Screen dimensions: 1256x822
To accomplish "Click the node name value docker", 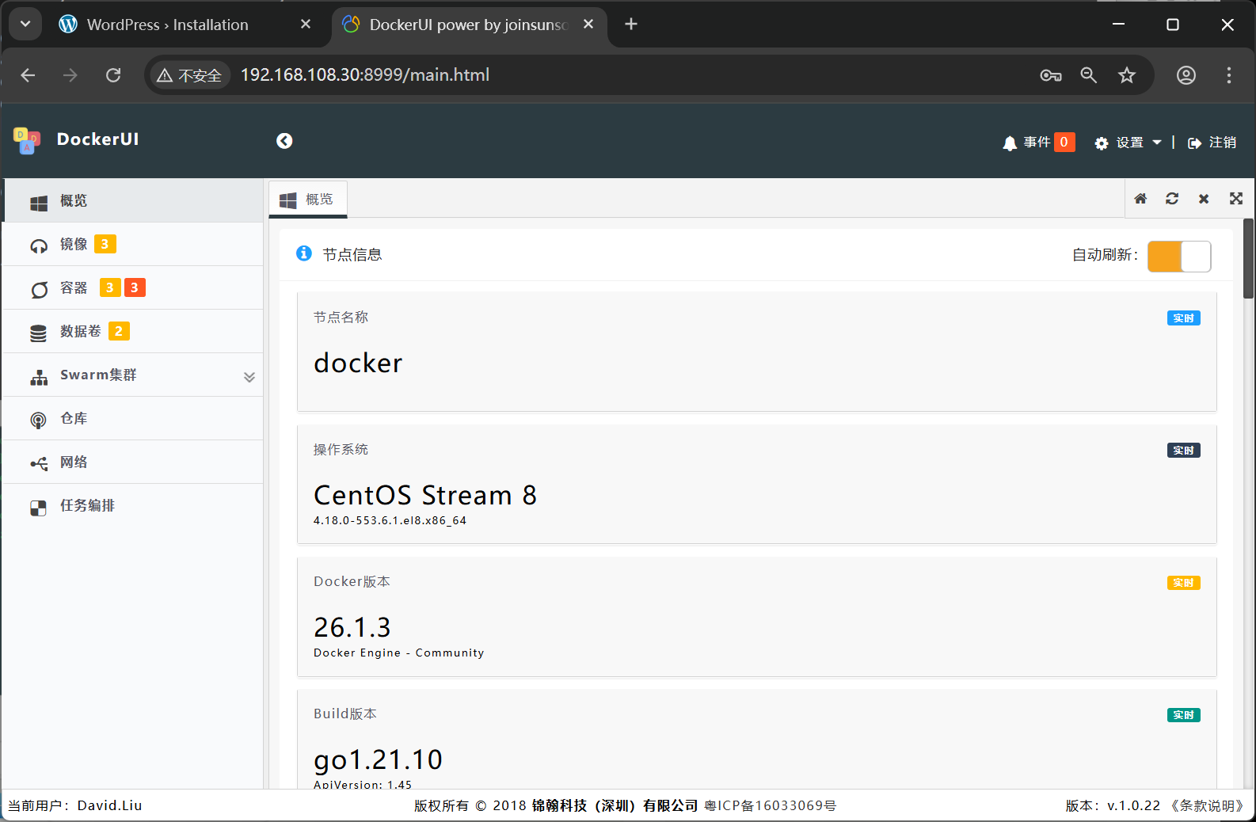I will coord(358,363).
